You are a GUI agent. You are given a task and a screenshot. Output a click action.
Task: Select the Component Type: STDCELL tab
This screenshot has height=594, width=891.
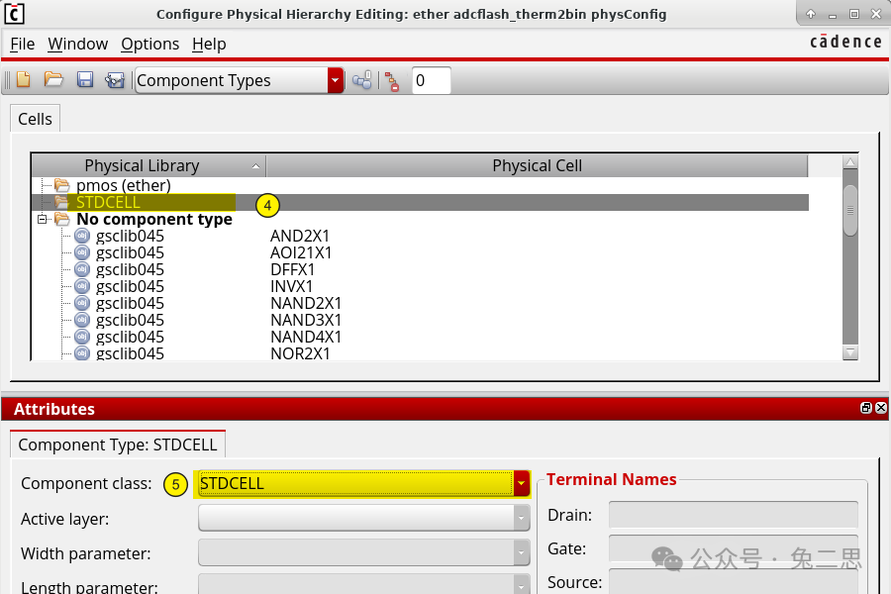118,445
